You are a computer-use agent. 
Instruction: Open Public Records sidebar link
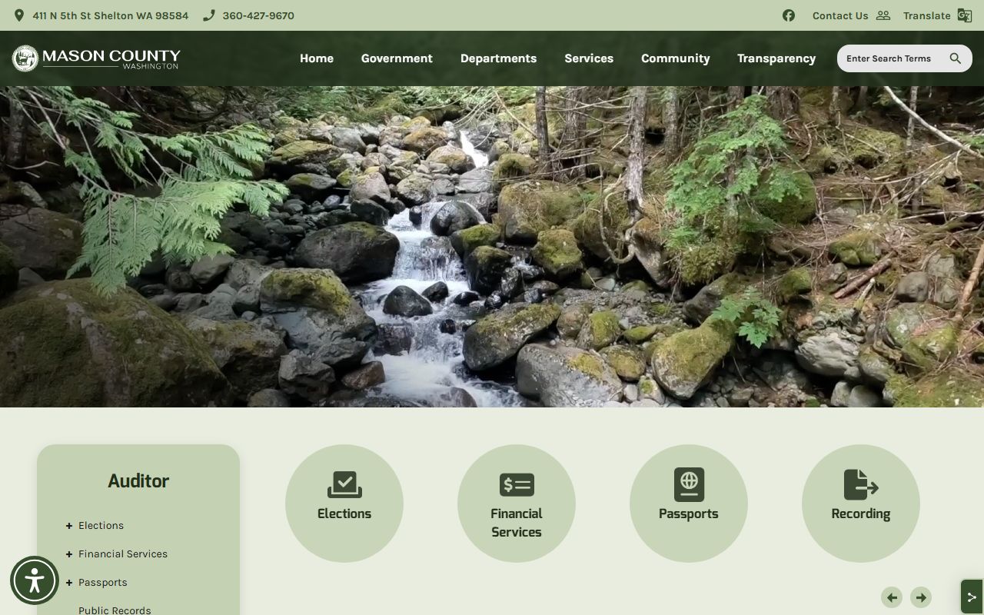(115, 610)
